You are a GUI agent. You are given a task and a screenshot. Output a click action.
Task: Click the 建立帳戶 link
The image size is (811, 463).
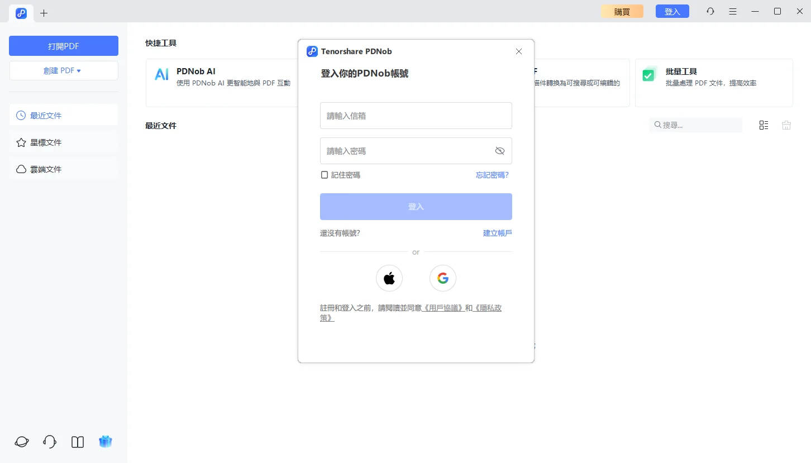(x=497, y=233)
